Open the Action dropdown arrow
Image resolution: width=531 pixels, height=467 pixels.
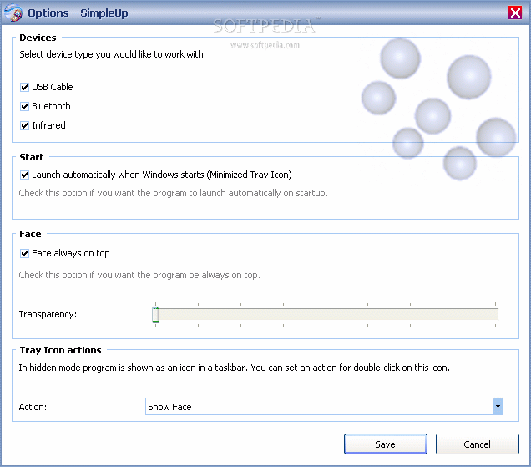point(498,407)
